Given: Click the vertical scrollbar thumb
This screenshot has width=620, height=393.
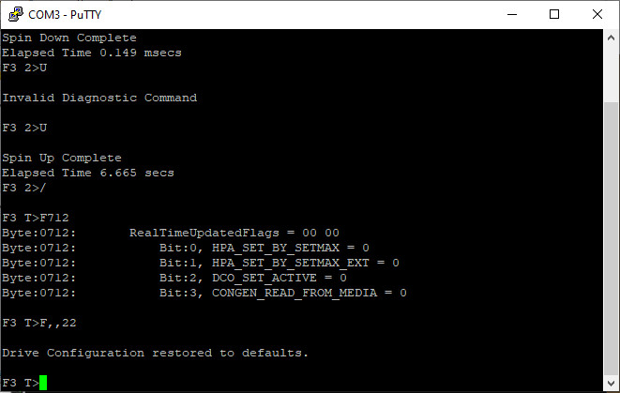Looking at the screenshot, I should pyautogui.click(x=611, y=237).
